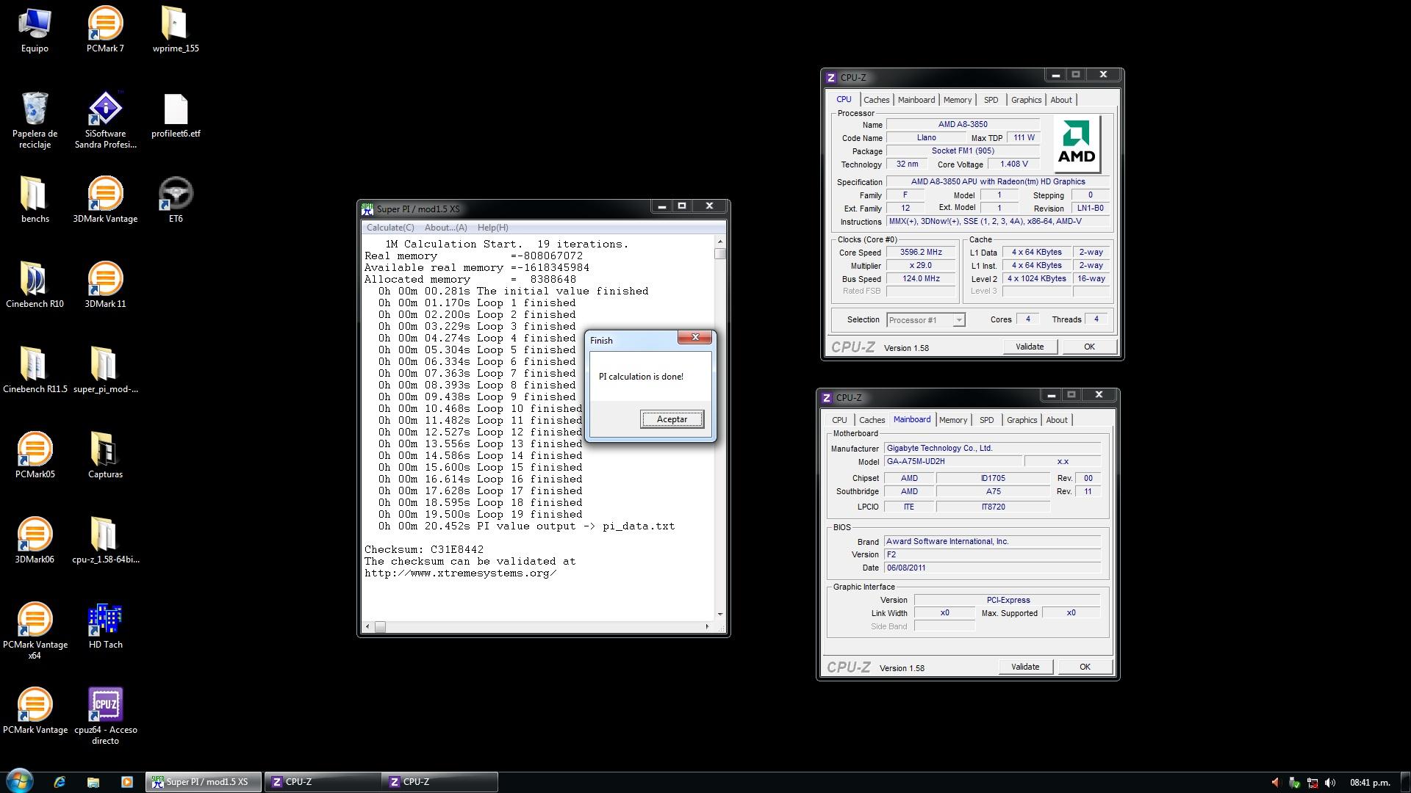The width and height of the screenshot is (1411, 793).
Task: Open the wprime_155 folder
Action: [176, 29]
